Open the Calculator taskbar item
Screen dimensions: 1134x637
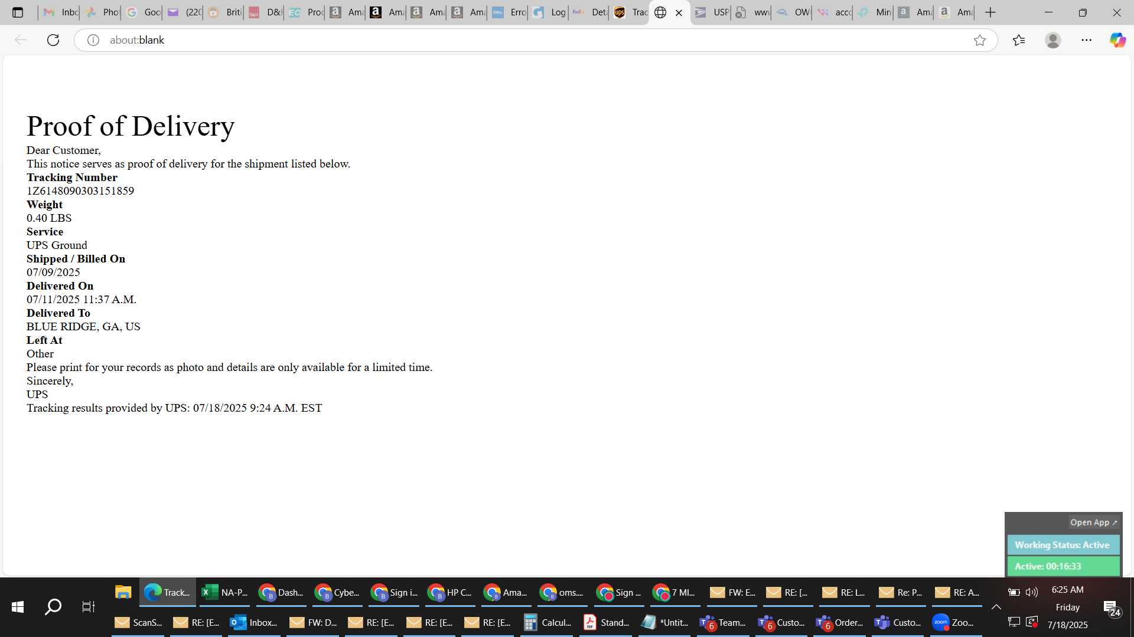tap(548, 622)
